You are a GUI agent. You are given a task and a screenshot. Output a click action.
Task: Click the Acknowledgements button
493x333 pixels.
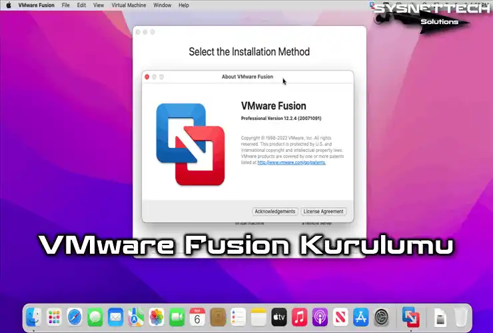click(274, 211)
